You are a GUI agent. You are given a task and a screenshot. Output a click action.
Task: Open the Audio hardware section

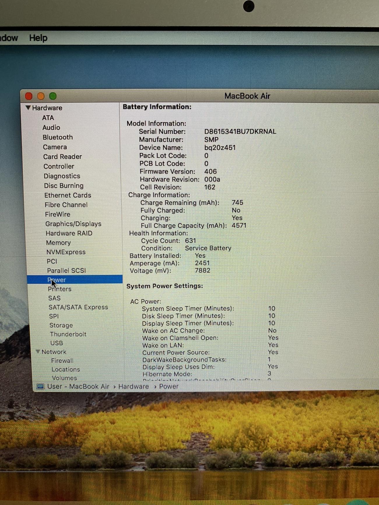(51, 128)
